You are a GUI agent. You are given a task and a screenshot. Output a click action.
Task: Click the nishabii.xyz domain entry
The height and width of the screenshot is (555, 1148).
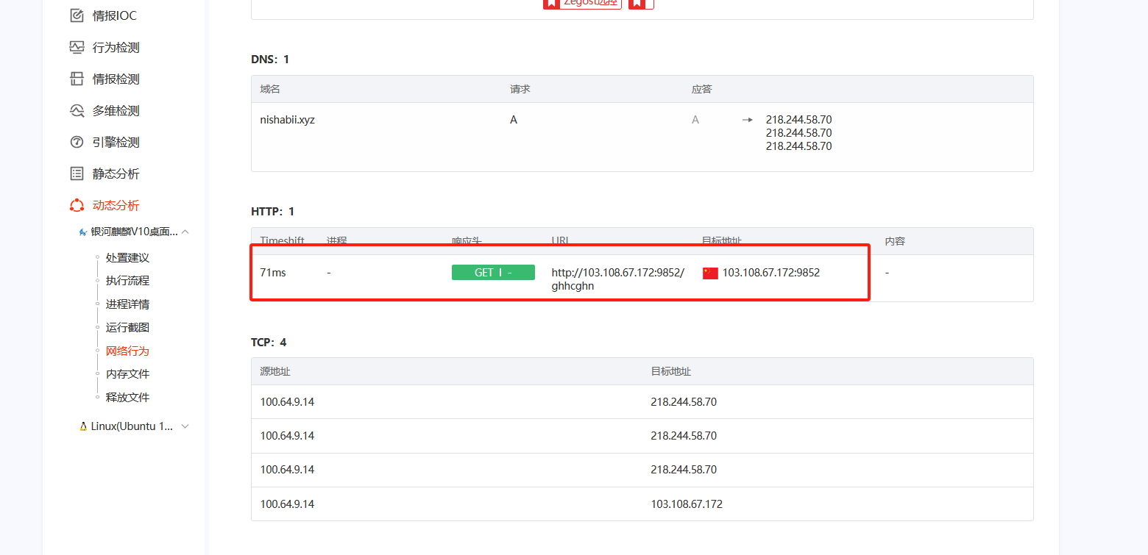[x=287, y=120]
